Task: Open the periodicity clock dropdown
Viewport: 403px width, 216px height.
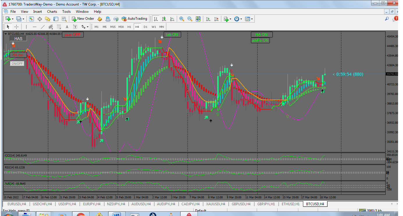Action: 241,19
